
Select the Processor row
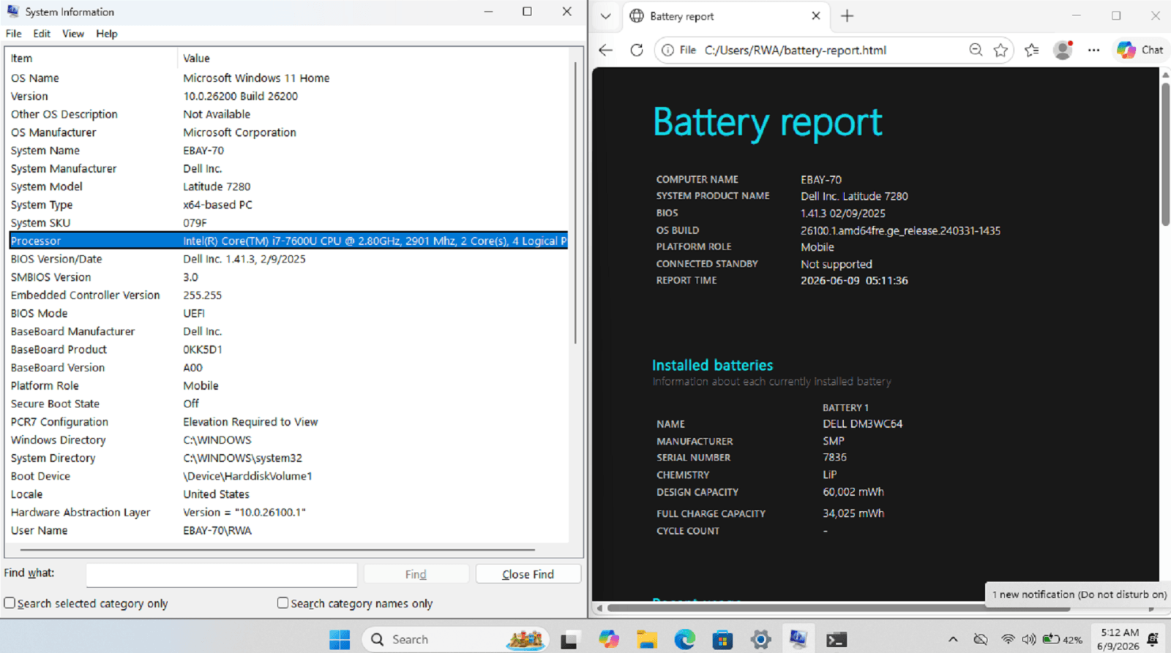[288, 241]
